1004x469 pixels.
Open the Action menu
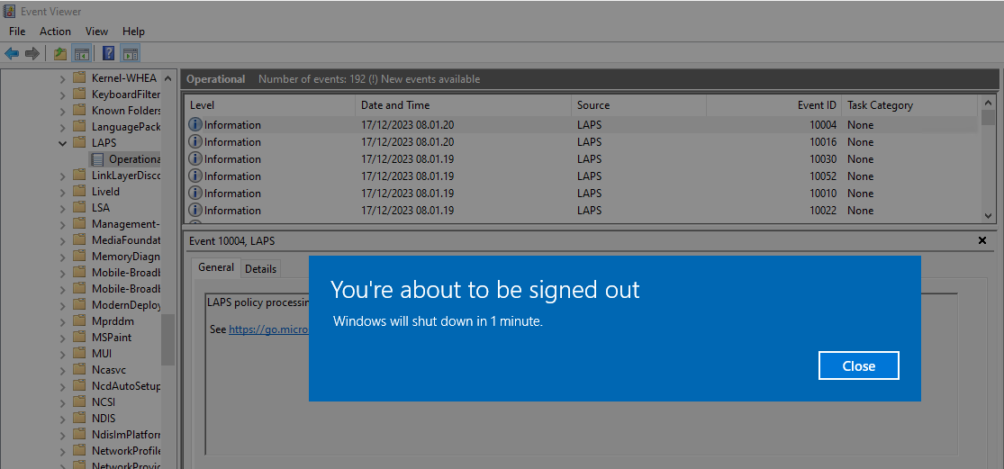coord(55,31)
